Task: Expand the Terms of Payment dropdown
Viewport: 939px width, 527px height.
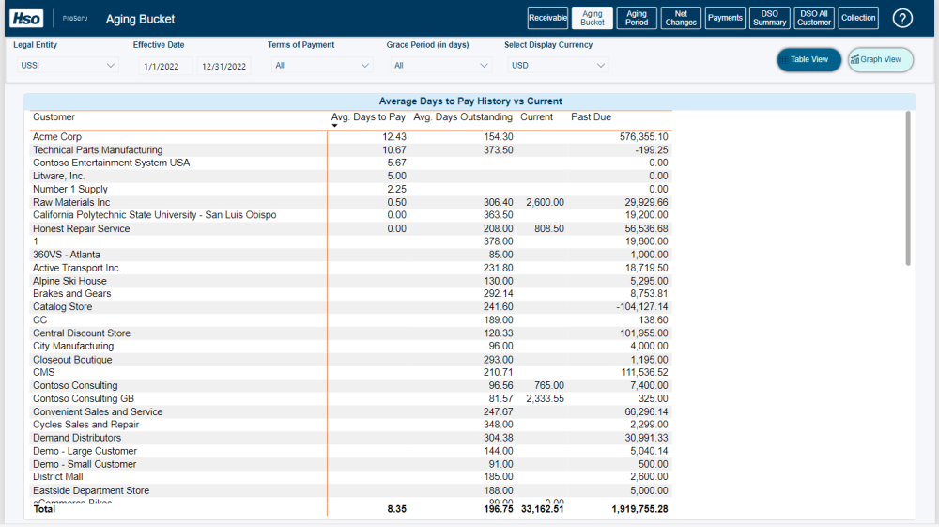Action: coord(323,66)
